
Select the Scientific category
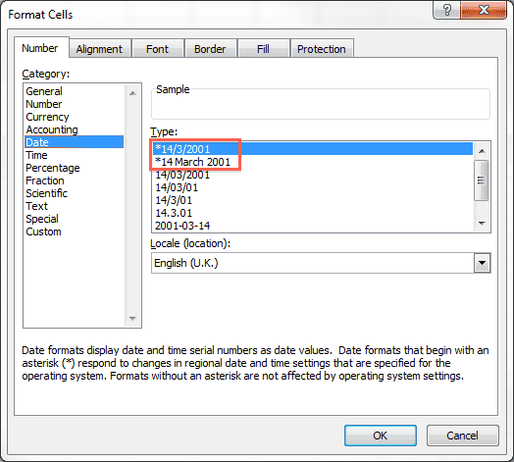click(75, 193)
